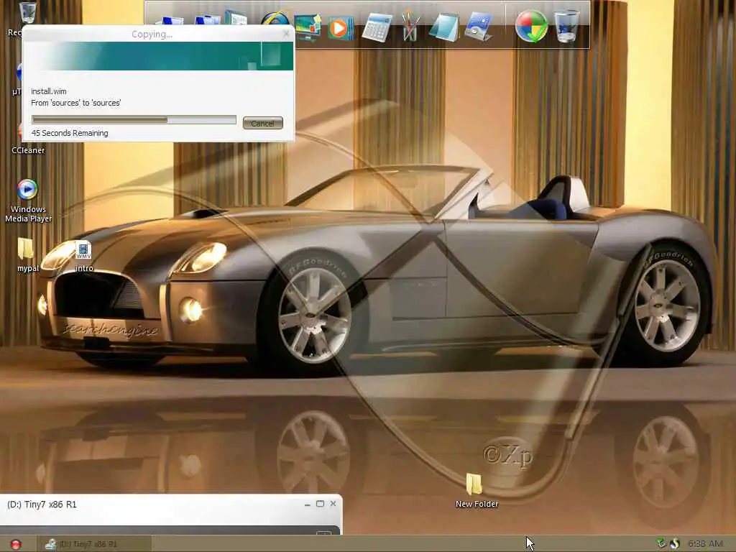Click the green tray icon near the clock
Viewport: 736px width, 552px height.
661,543
